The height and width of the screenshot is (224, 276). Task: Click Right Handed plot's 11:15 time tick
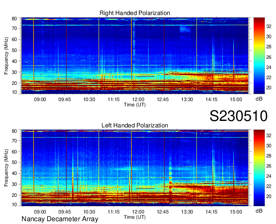point(114,99)
